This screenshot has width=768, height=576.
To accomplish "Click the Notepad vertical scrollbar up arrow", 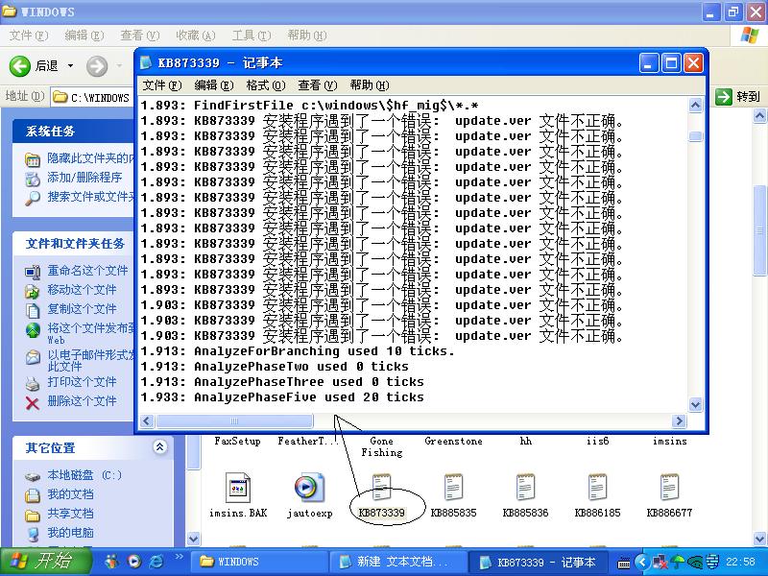I will [x=695, y=105].
